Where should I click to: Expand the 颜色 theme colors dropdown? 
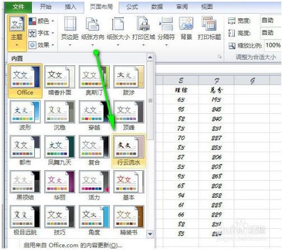41,21
